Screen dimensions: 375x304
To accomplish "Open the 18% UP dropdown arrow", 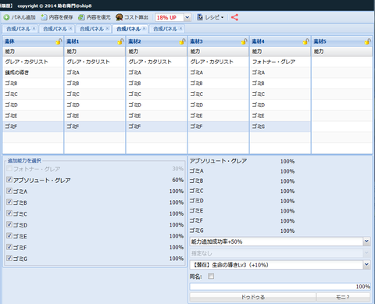I will [x=187, y=17].
